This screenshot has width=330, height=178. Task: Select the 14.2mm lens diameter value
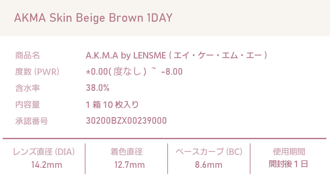pyautogui.click(x=47, y=165)
